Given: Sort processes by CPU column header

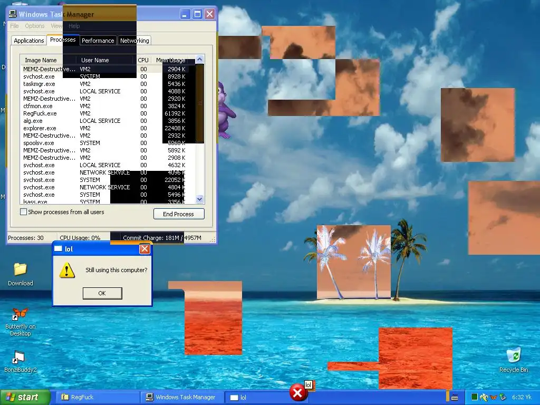Looking at the screenshot, I should pos(143,60).
